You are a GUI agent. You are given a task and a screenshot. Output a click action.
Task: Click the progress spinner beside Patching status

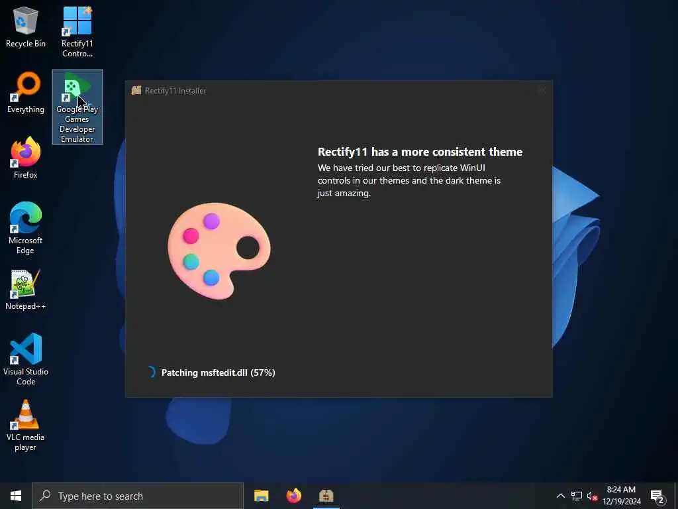click(151, 372)
